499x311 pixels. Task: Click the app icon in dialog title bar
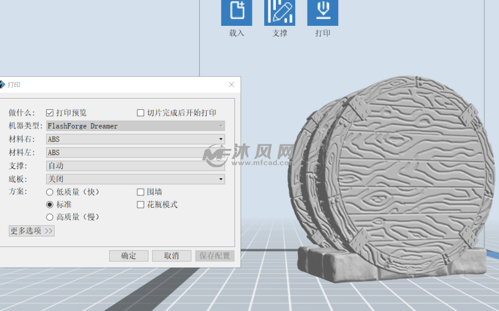[x=2, y=84]
